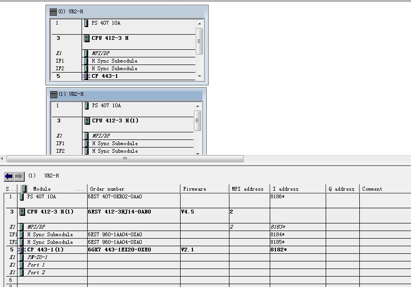Viewport: 411px width, 287px height.
Task: Click the forward arrow navigation button
Action: pyautogui.click(x=19, y=176)
